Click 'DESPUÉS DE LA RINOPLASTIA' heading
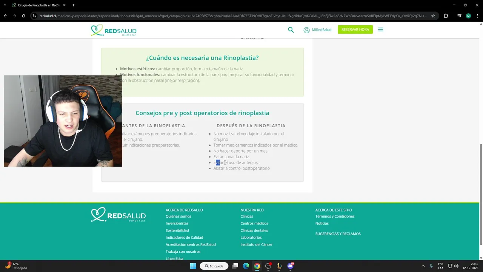Viewport: 483px width, 272px height. [251, 126]
